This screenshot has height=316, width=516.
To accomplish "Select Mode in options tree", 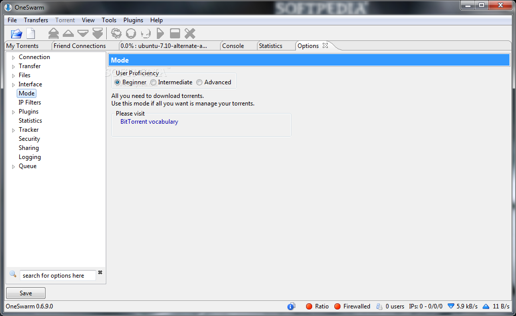I will (x=27, y=93).
